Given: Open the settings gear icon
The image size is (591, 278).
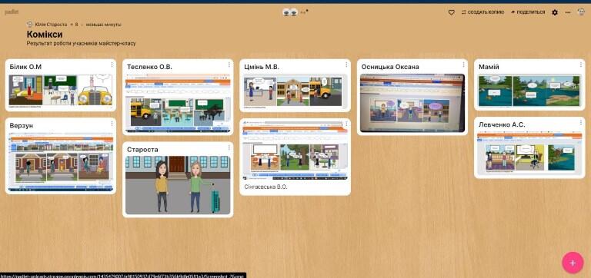Looking at the screenshot, I should (x=555, y=12).
